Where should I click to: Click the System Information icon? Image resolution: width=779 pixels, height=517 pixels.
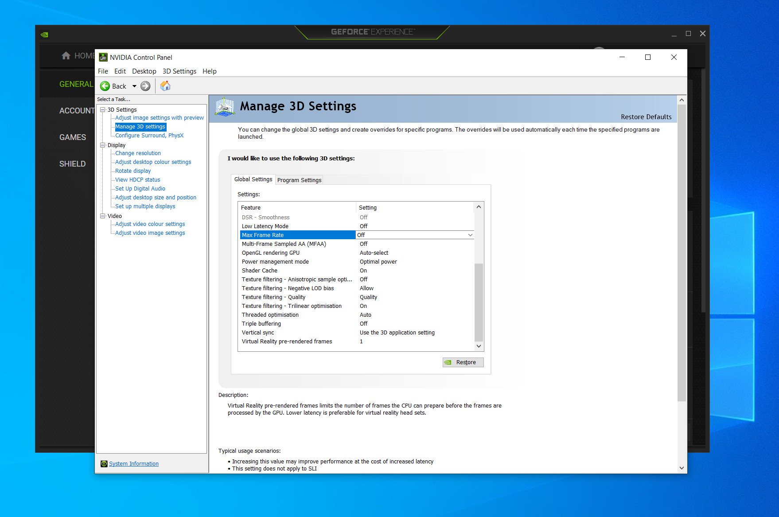104,463
